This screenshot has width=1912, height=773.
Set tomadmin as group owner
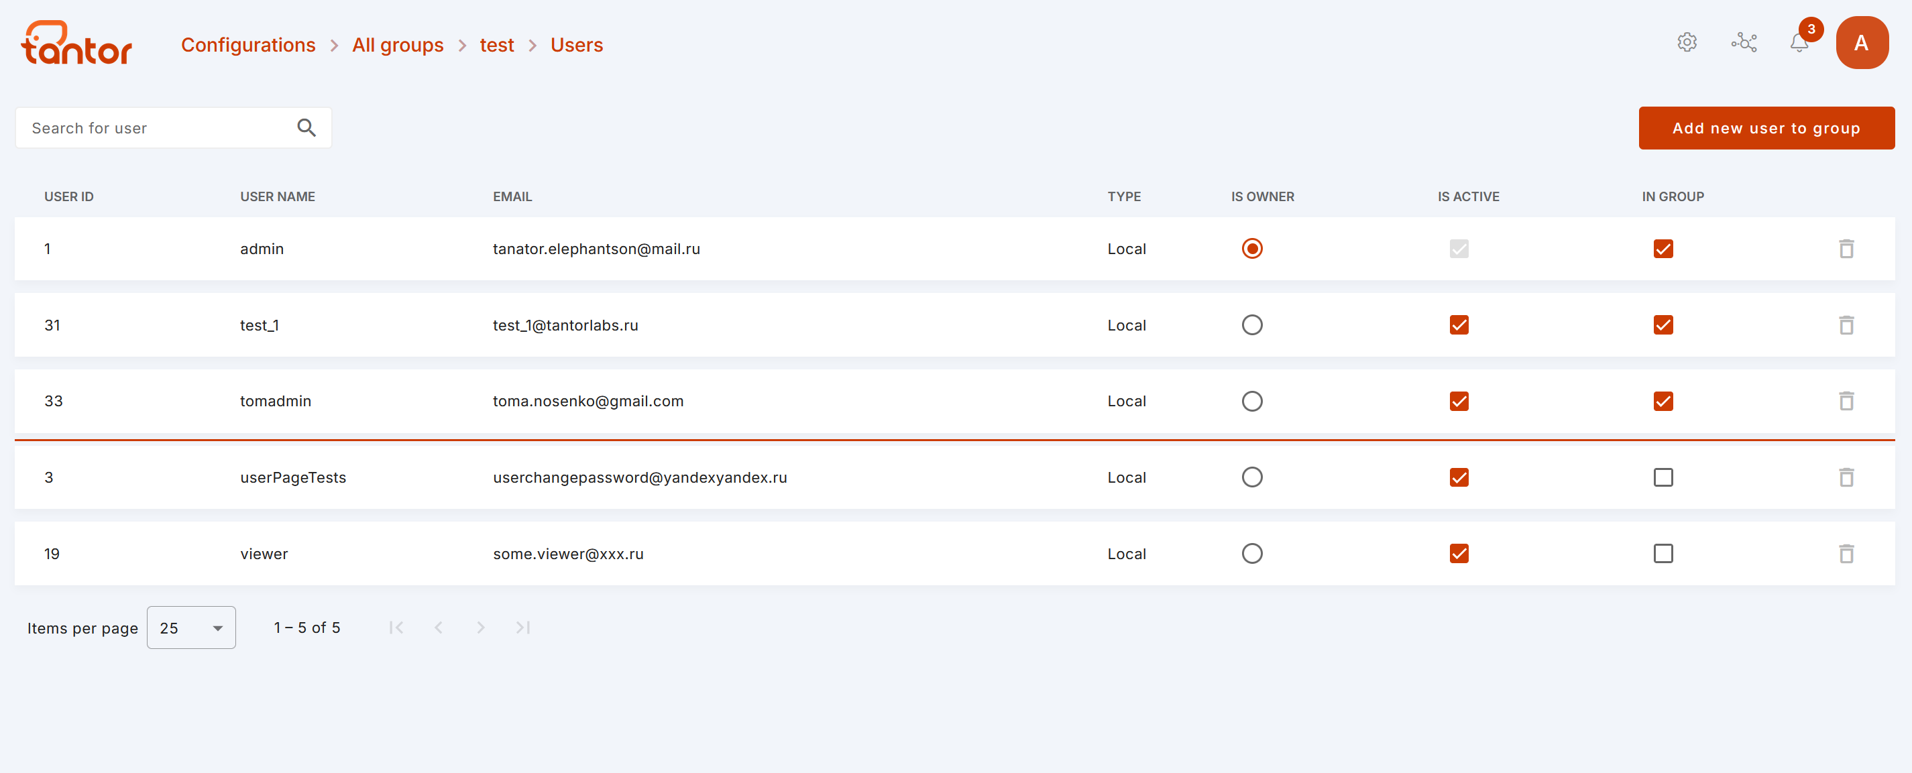click(1251, 402)
